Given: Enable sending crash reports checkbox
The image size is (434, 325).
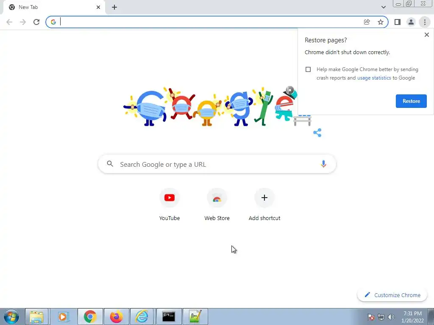Looking at the screenshot, I should click(308, 69).
